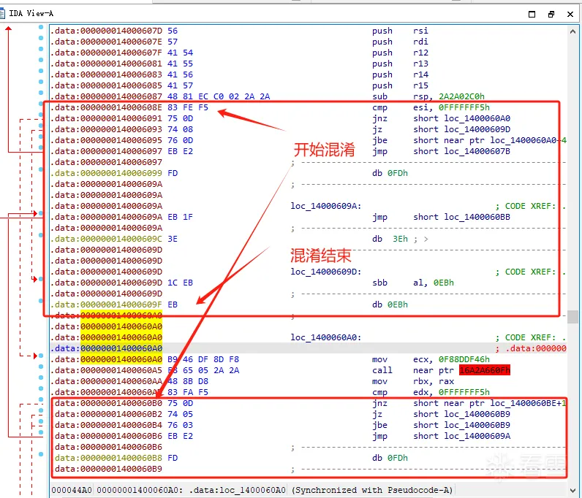Click the loc_1400060A0: label
This screenshot has height=498, width=582.
pyautogui.click(x=326, y=337)
